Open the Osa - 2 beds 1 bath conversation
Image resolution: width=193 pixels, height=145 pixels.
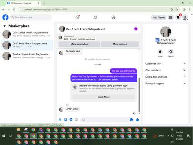(27, 34)
